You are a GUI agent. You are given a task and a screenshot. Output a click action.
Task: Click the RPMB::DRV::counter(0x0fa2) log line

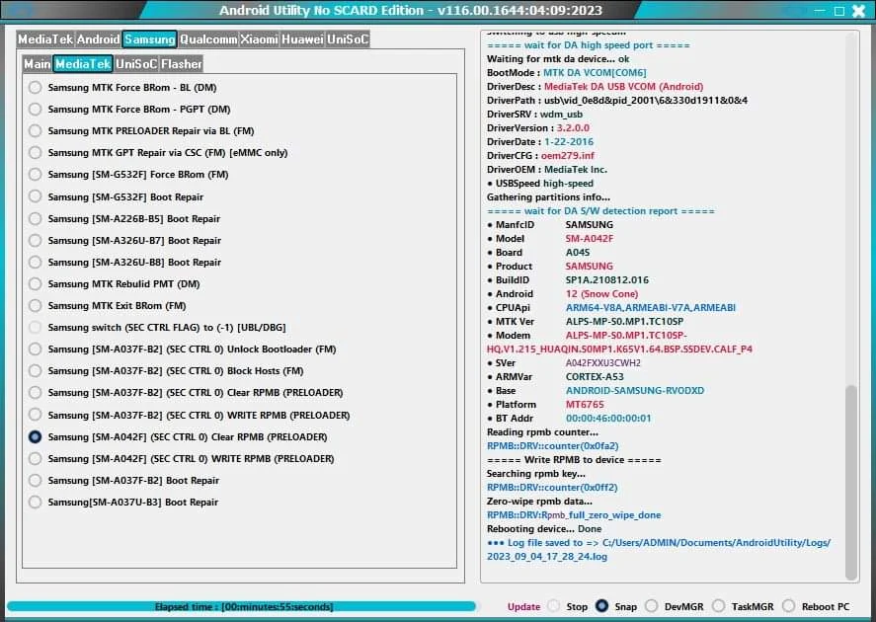[x=552, y=446]
